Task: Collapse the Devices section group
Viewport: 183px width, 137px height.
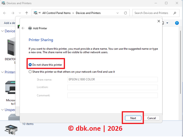Action: [x=3, y=31]
